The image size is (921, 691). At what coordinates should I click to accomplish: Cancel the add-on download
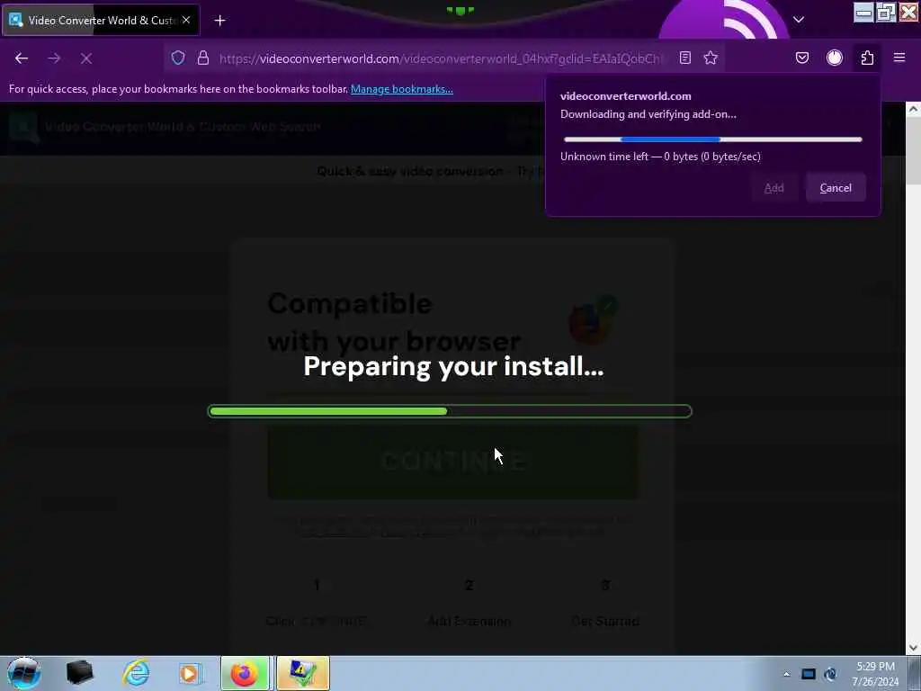836,188
